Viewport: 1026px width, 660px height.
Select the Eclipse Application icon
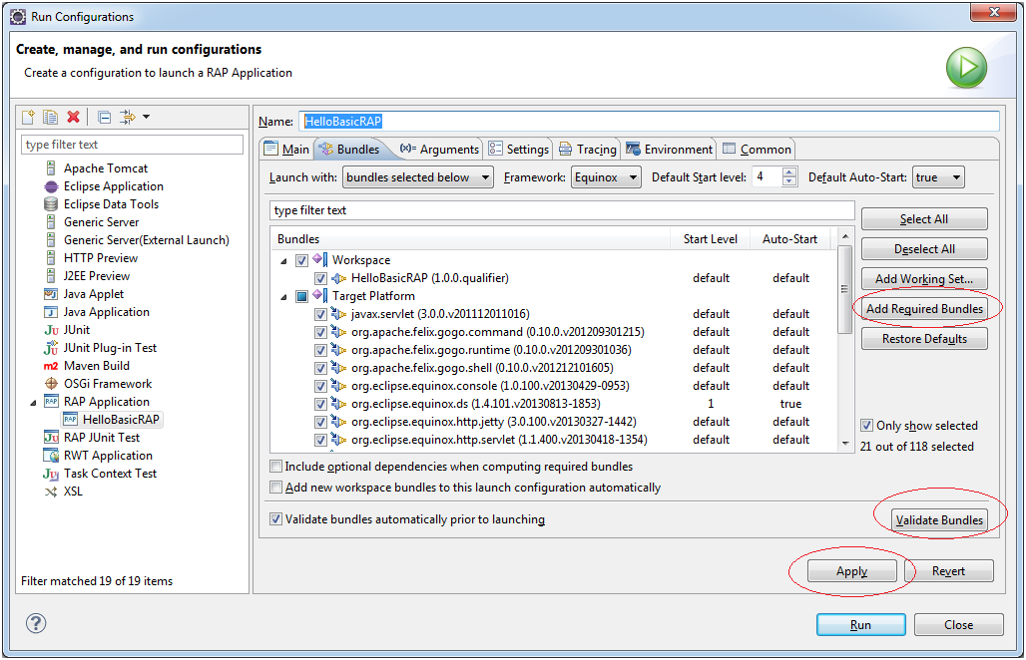[51, 186]
